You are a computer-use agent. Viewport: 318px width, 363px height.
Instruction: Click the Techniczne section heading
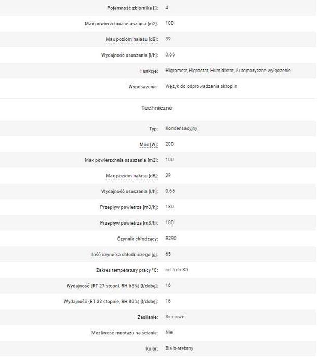(x=157, y=108)
